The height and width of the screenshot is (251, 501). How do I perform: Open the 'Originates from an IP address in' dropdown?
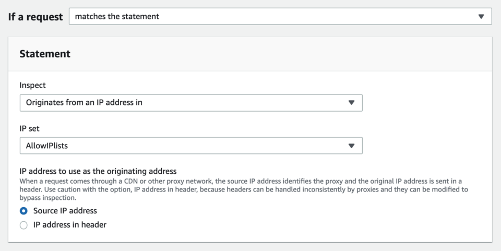click(x=191, y=103)
